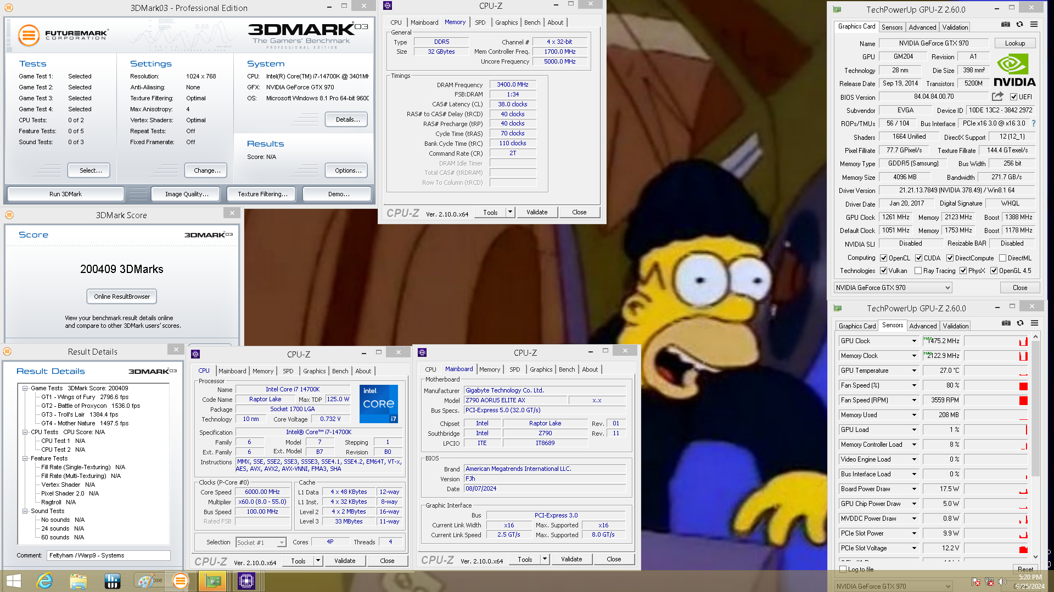Enable Log to file checkbox in GPU-Z Sensors

coord(843,570)
